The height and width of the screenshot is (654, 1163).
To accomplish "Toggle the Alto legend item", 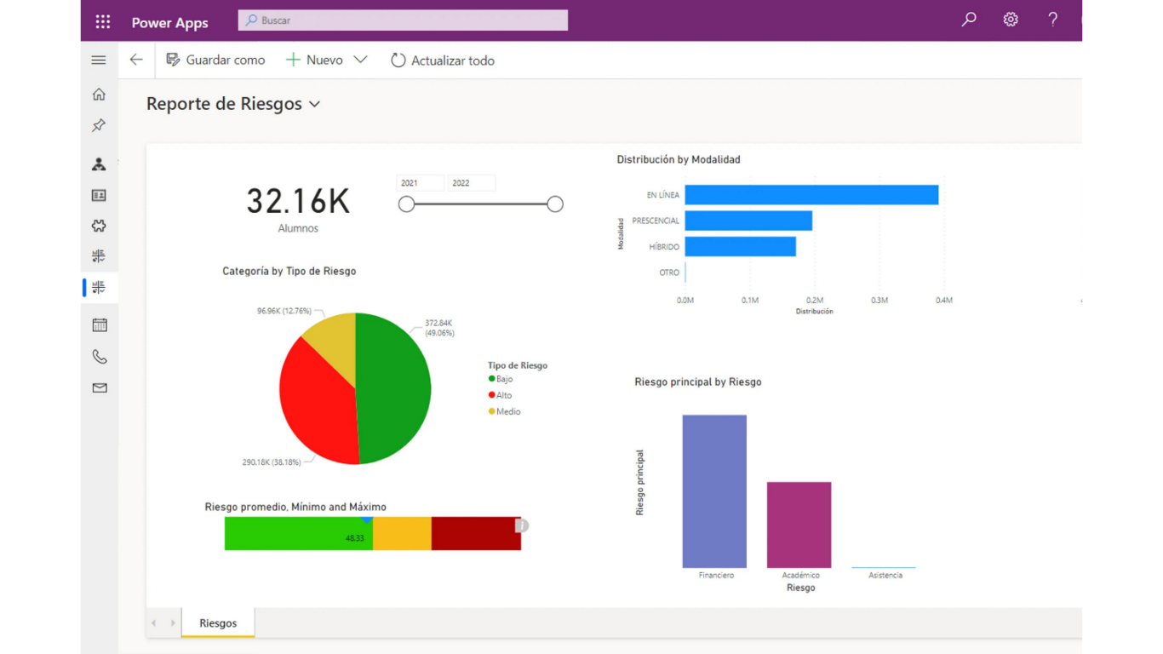I will 502,395.
